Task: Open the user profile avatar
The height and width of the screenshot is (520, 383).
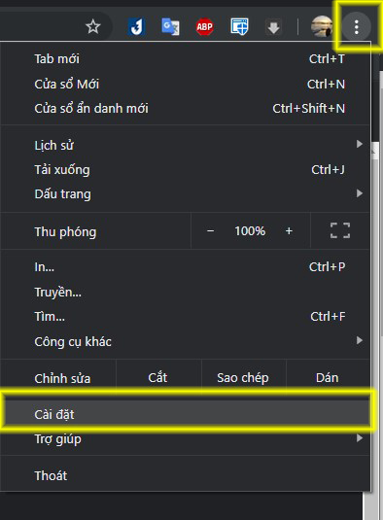Action: pos(322,26)
